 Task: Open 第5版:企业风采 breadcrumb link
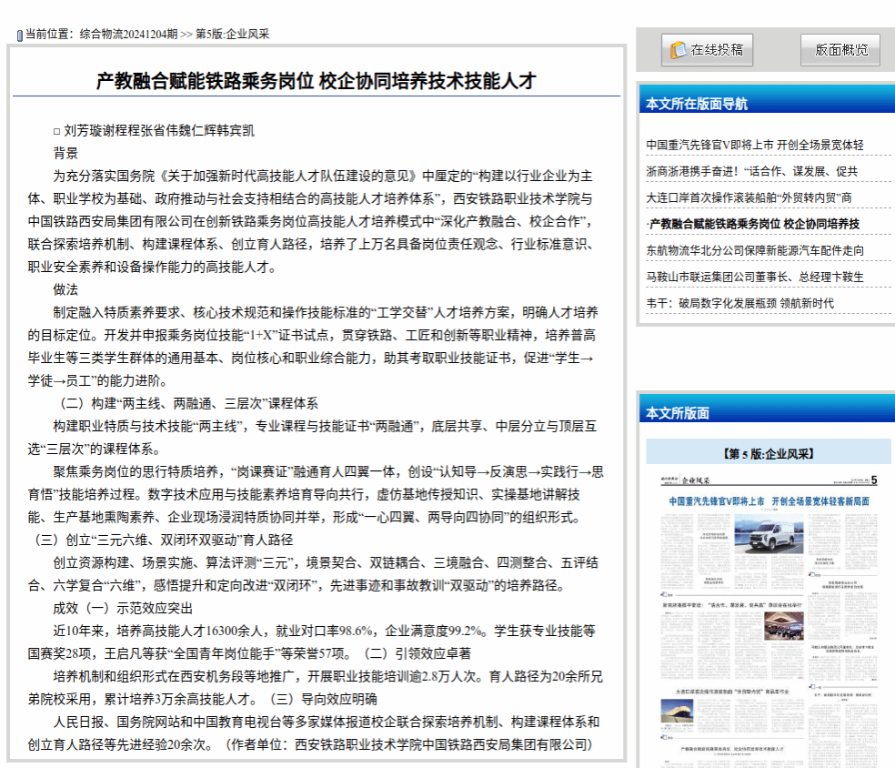point(233,35)
